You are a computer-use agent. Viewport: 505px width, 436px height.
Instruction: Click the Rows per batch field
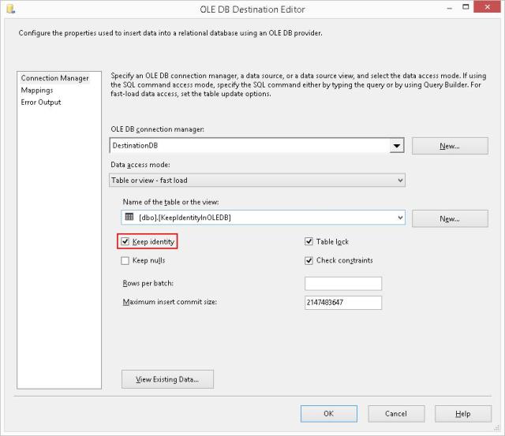click(x=342, y=283)
